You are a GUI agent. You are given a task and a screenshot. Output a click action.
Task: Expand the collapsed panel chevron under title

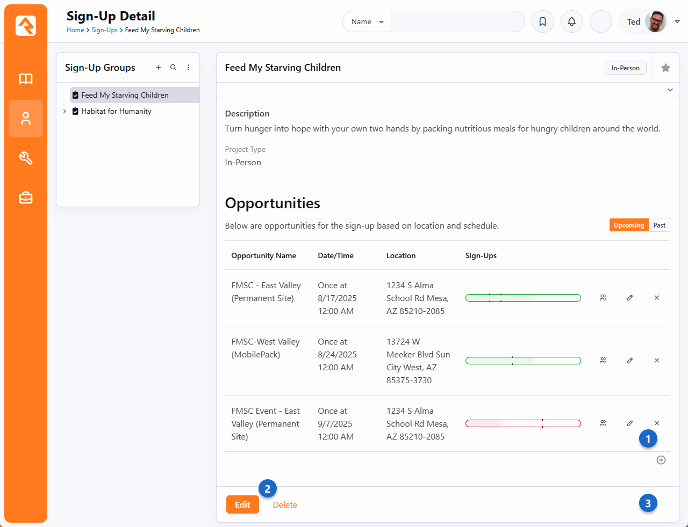click(670, 90)
